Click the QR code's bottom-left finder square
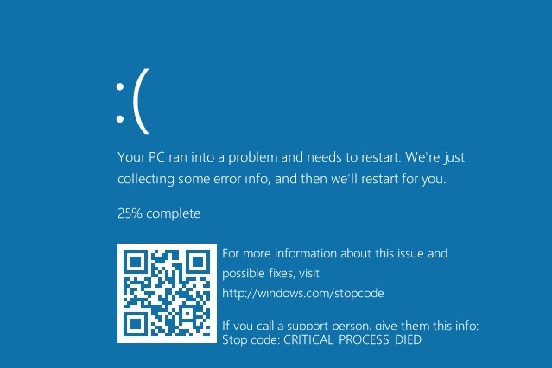This screenshot has width=552, height=368. pyautogui.click(x=135, y=324)
